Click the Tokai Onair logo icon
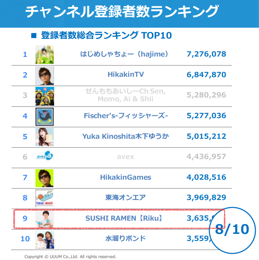The height and width of the screenshot is (260, 259). (45, 198)
